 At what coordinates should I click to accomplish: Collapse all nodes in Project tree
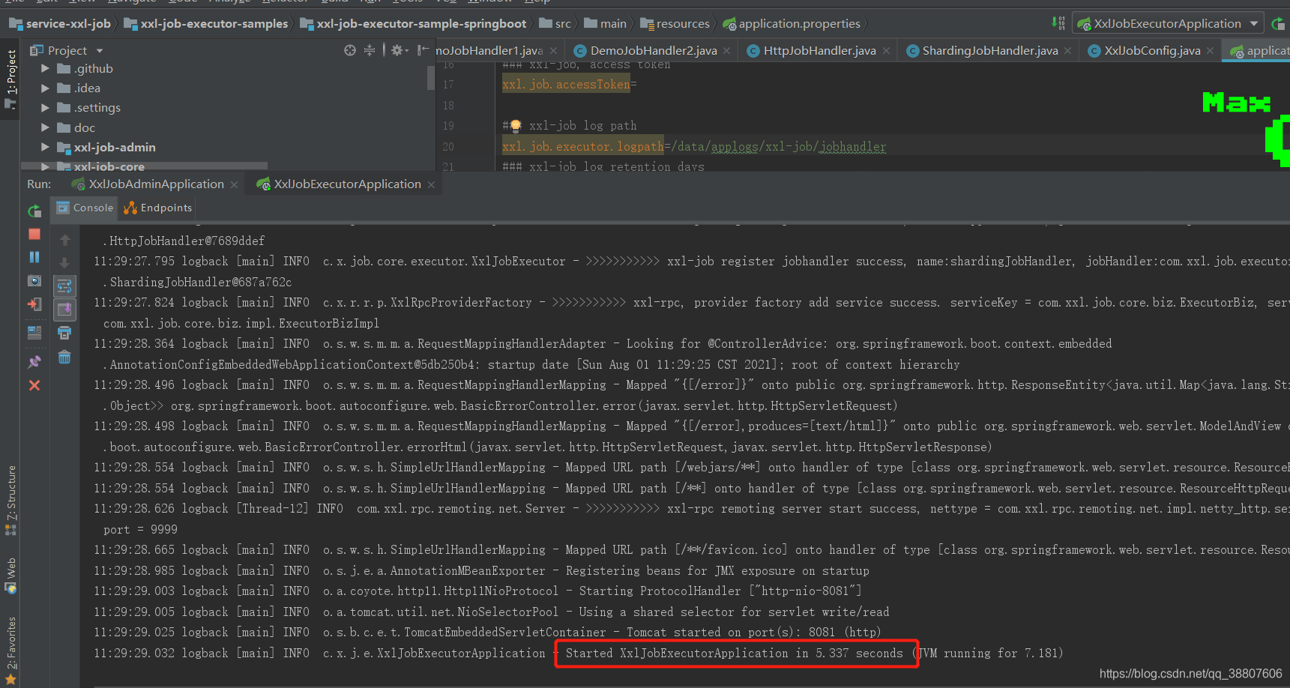[370, 50]
